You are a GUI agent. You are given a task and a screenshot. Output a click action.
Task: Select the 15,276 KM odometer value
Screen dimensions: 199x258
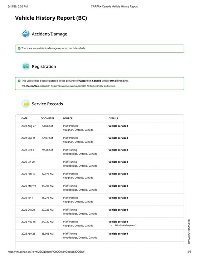tap(48, 198)
